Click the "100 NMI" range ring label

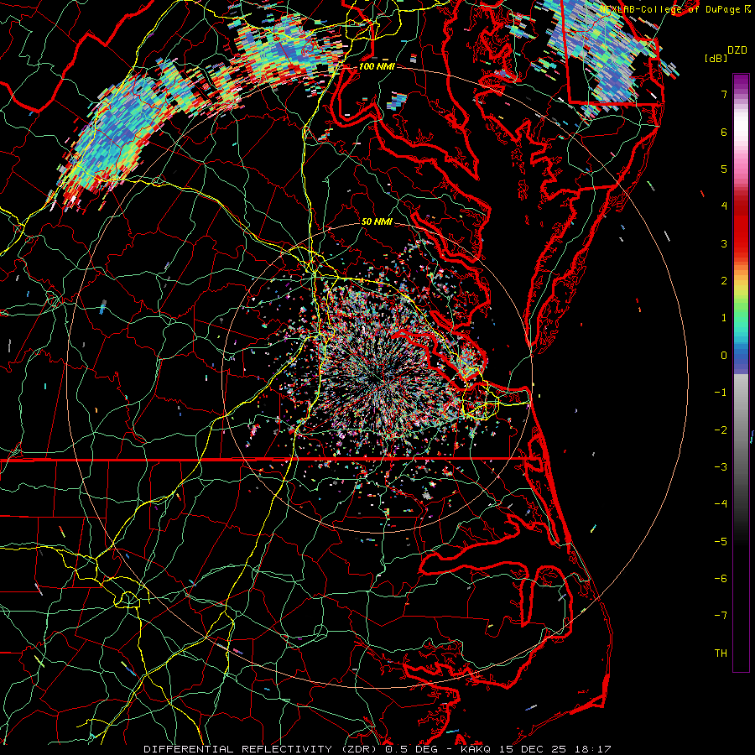coord(377,66)
